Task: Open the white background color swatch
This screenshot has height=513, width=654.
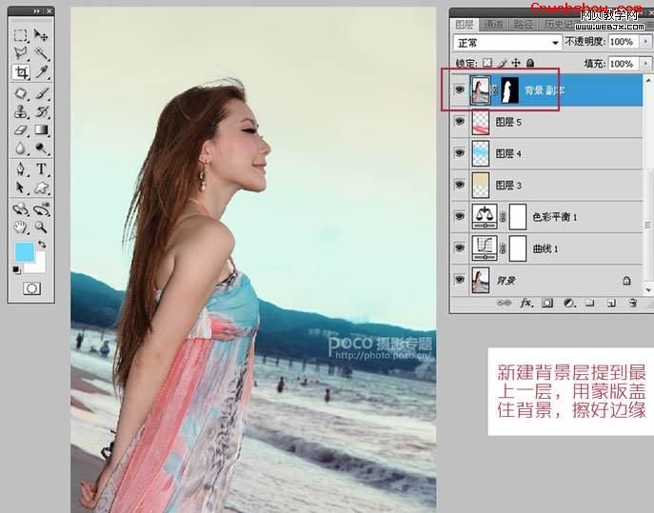Action: (40, 266)
